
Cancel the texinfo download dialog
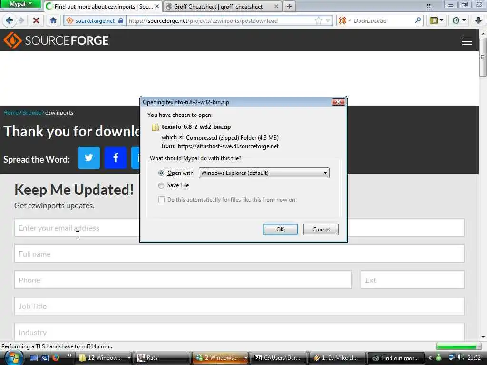321,230
